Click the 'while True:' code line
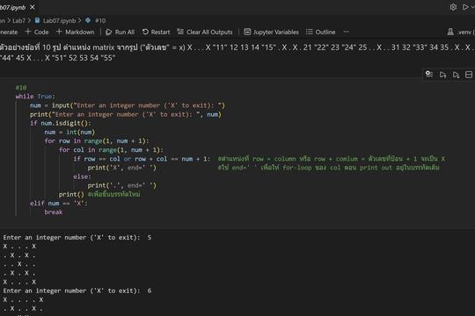The image size is (475, 316). [x=35, y=97]
